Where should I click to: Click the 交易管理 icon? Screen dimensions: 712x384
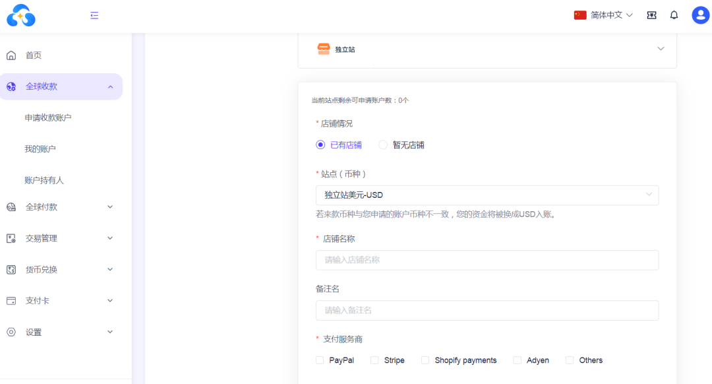pyautogui.click(x=11, y=238)
